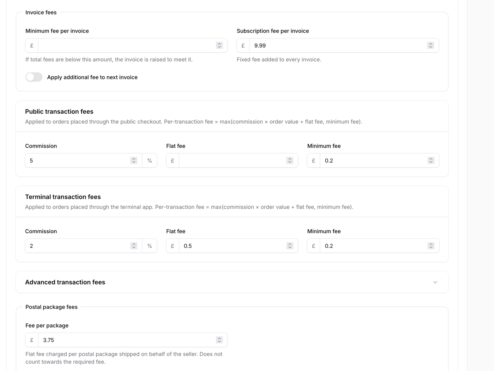This screenshot has width=494, height=371.
Task: Click the Subscription fee per invoice stepper
Action: coord(430,46)
